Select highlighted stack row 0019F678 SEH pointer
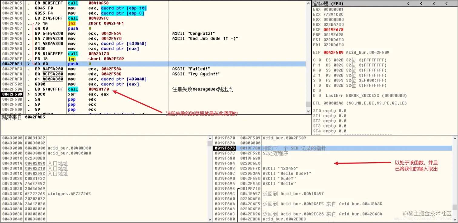Screen dimensions: 458x223 333,148
